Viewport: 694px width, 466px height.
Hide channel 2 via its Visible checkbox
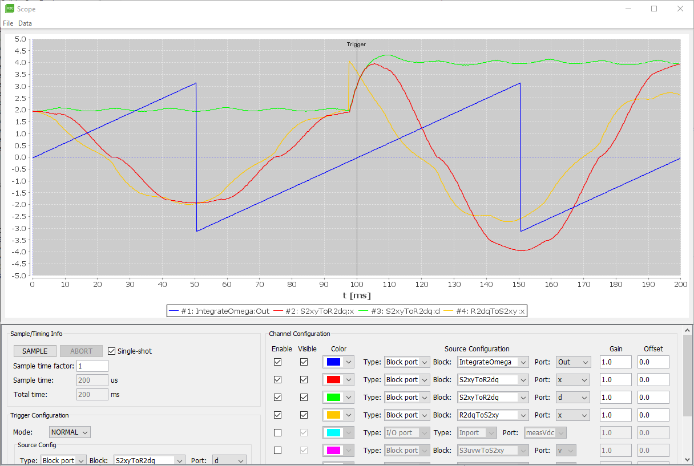point(304,379)
